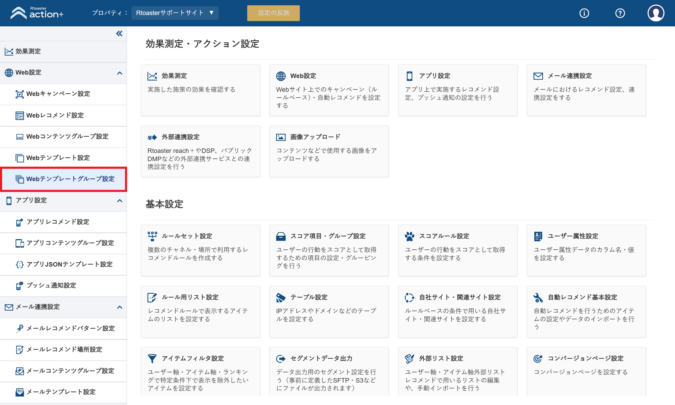Image resolution: width=675 pixels, height=405 pixels.
Task: Open the プロパティ dropdown for Rtoasterサポートサイト
Action: [175, 13]
